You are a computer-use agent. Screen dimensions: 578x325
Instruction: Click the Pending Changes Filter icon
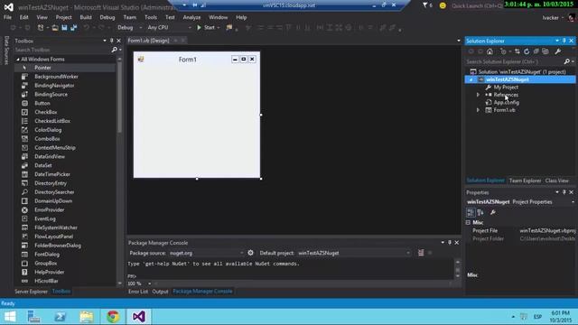point(504,51)
